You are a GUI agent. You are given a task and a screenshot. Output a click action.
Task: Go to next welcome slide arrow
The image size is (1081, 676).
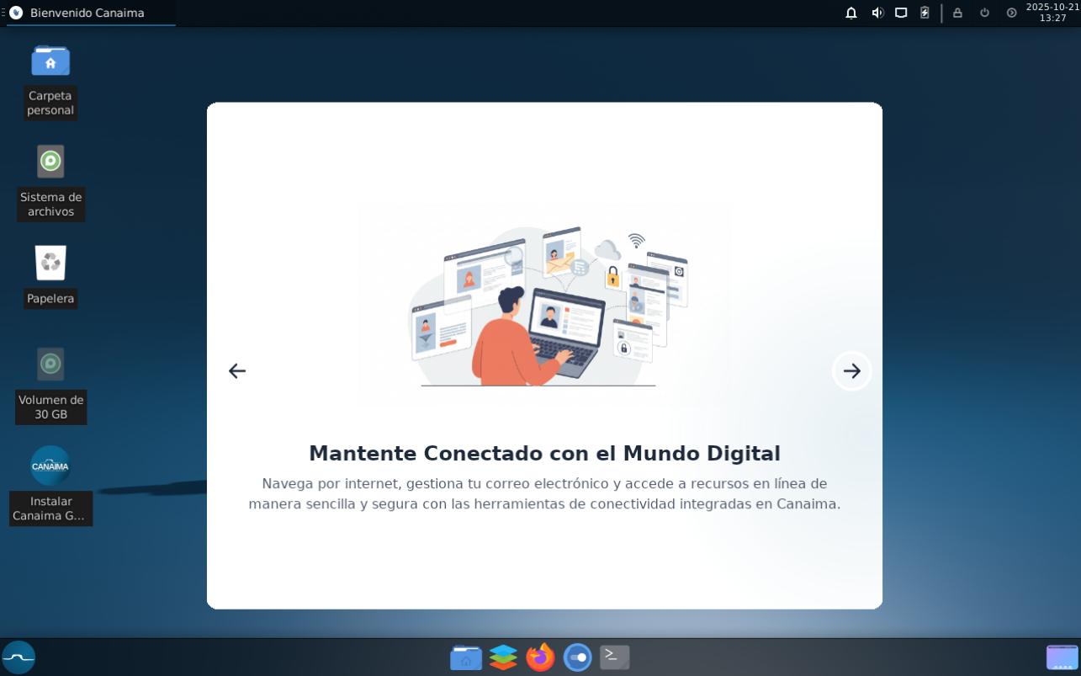coord(851,371)
